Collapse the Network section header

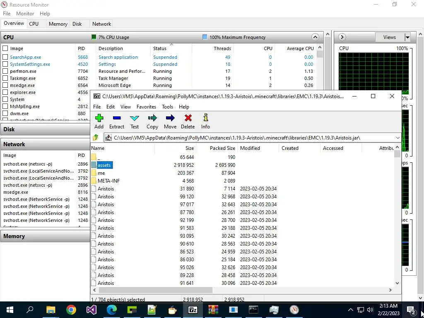coord(45,144)
